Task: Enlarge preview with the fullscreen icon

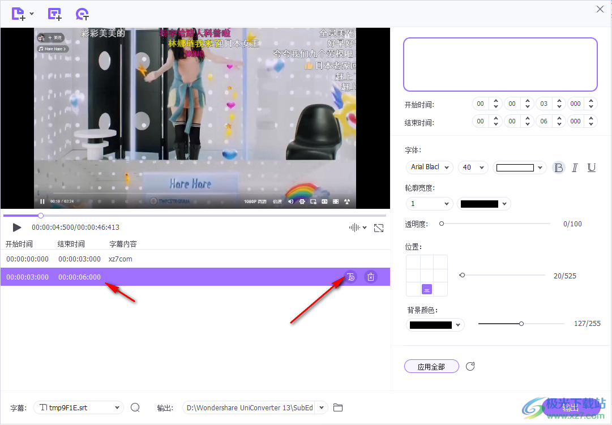Action: coord(379,228)
